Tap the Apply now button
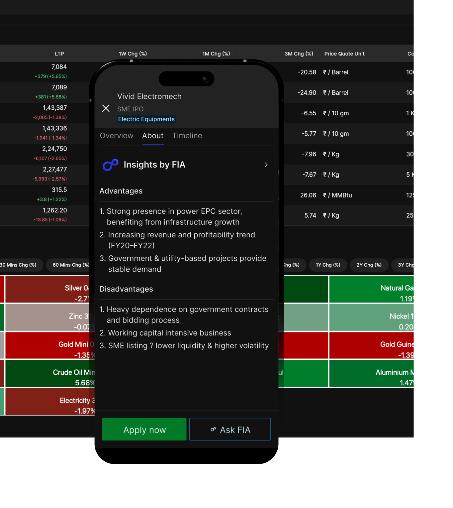The width and height of the screenshot is (453, 508). pyautogui.click(x=144, y=429)
